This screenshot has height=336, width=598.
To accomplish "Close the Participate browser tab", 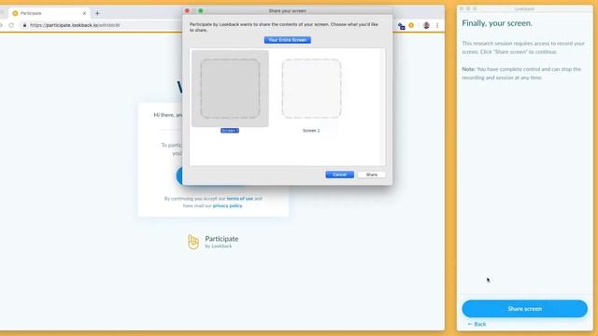I will pos(84,13).
